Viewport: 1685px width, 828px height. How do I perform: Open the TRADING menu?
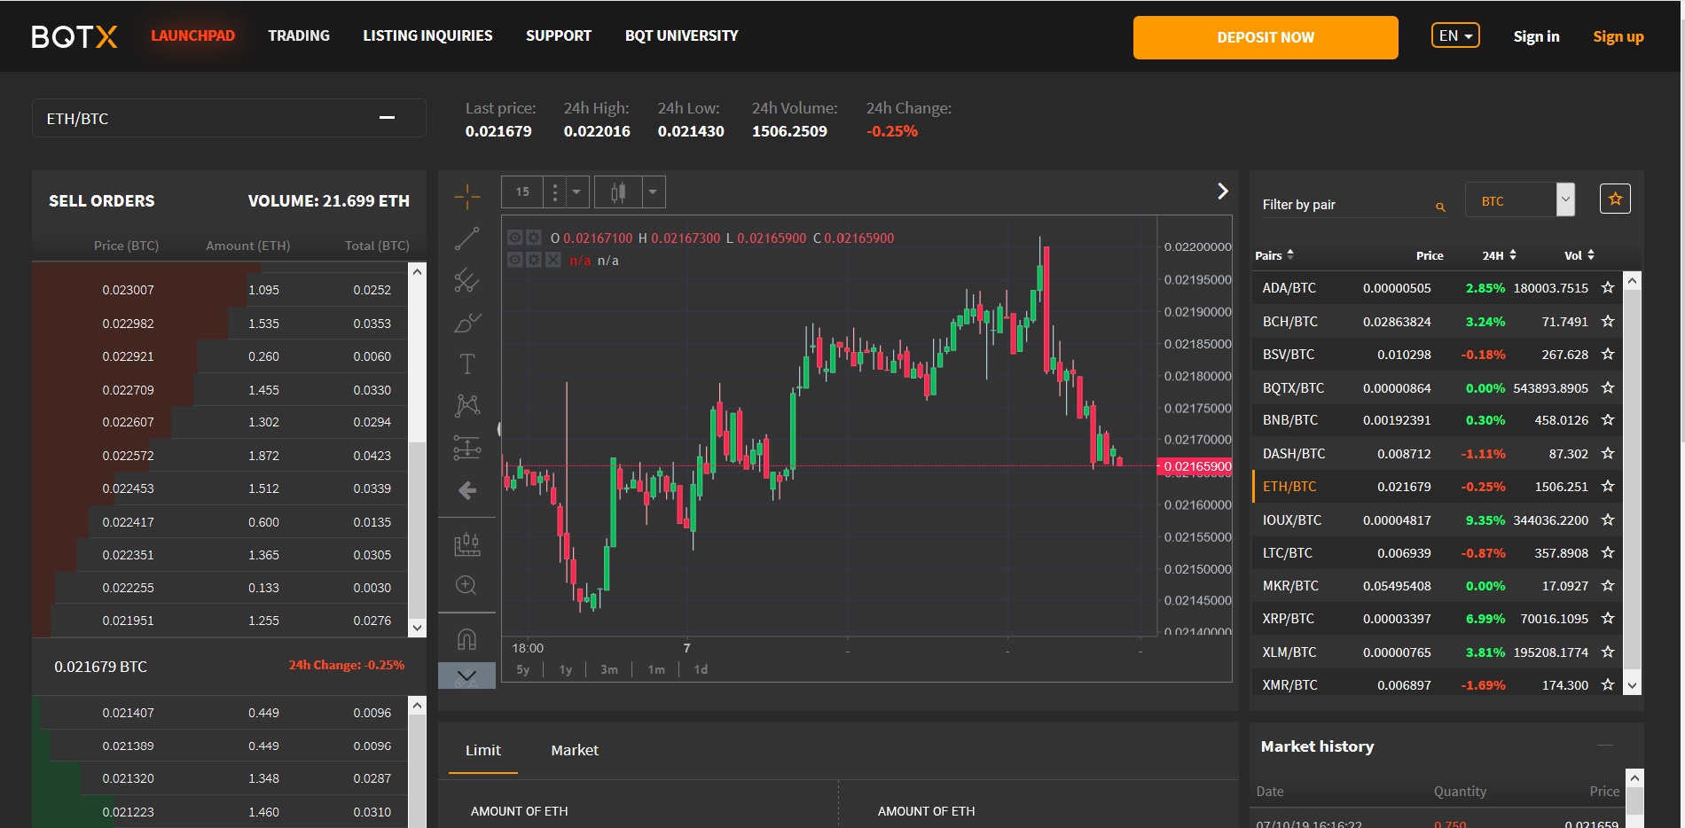click(x=299, y=35)
